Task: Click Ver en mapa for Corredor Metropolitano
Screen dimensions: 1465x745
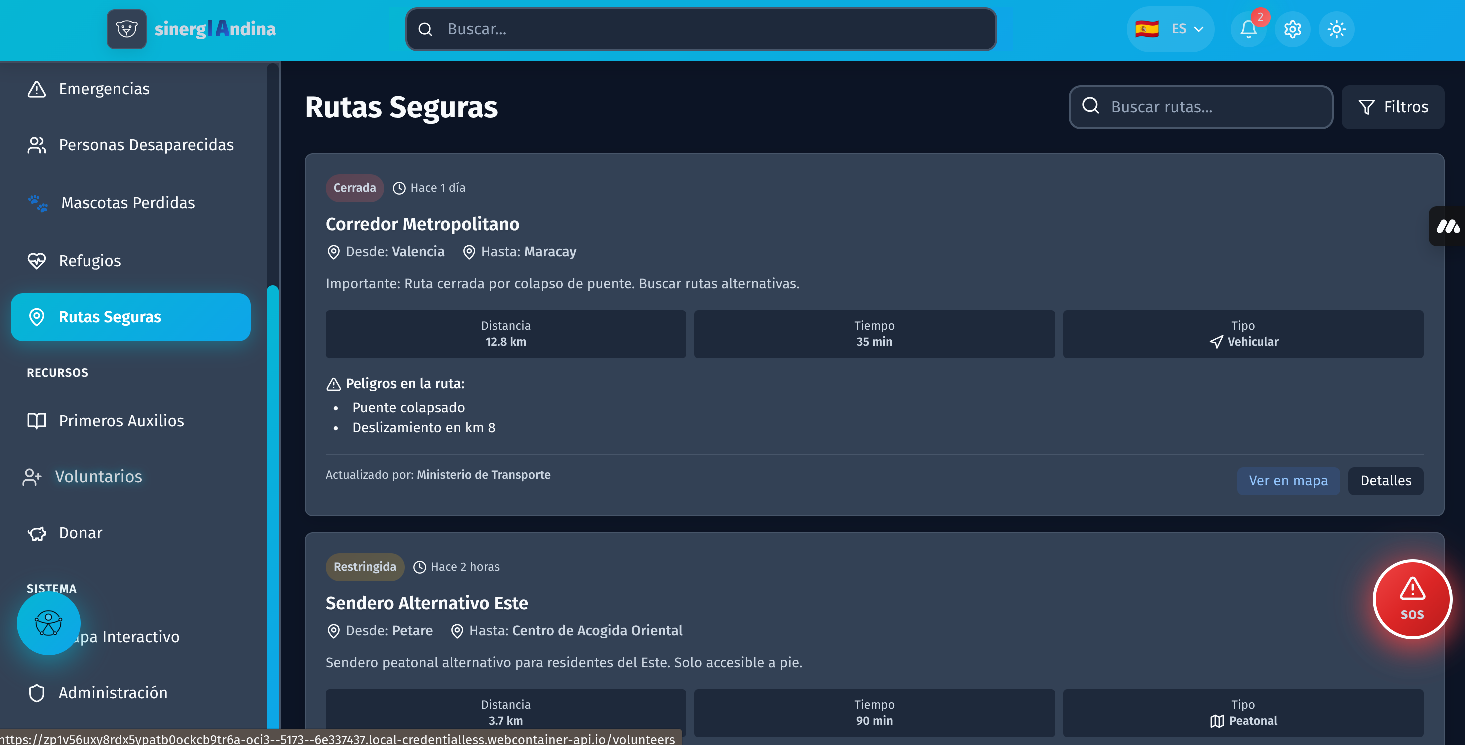Action: tap(1287, 481)
